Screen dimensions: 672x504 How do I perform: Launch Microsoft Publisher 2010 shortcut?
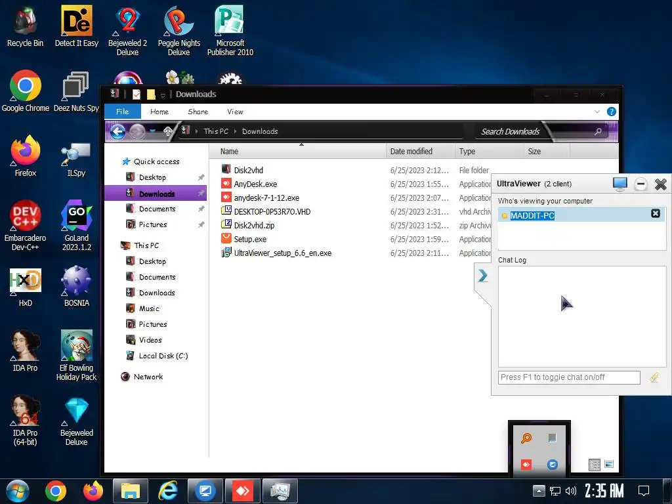coord(230,31)
